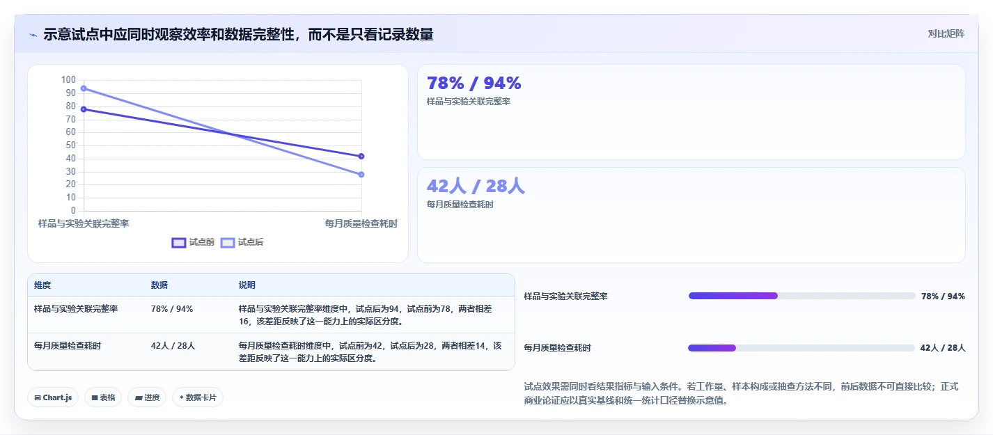993x435 pixels.
Task: Click the 78% / 94% progress value label
Action: click(x=943, y=296)
